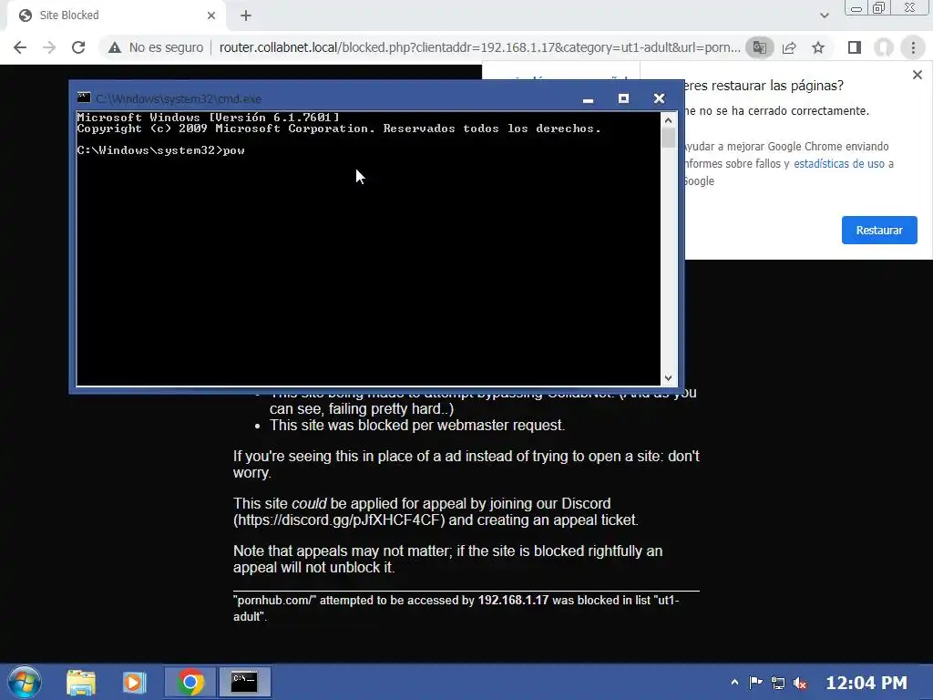This screenshot has width=933, height=700.
Task: Click the muted volume tray icon
Action: (800, 683)
